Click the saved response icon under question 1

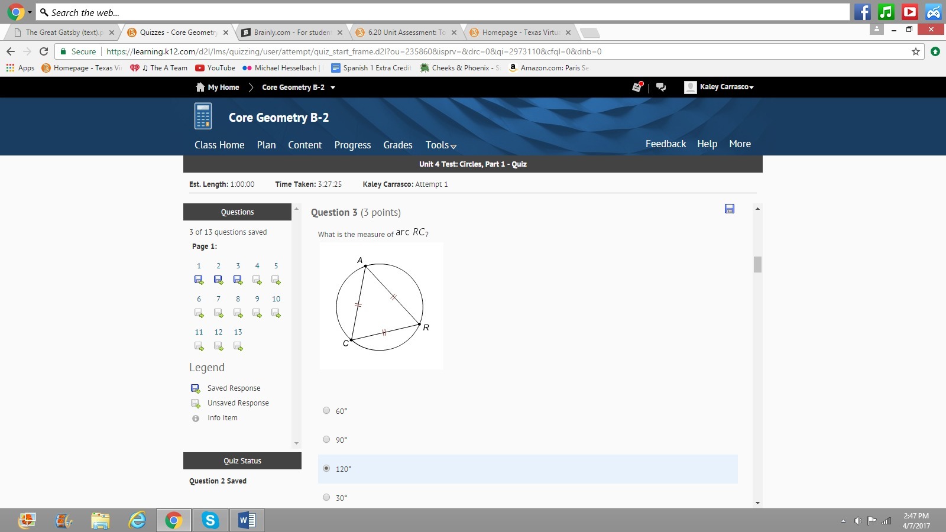click(x=199, y=280)
